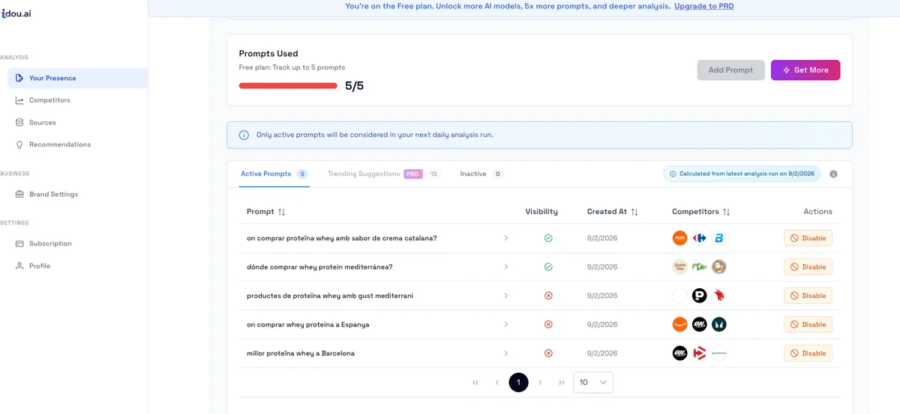This screenshot has width=900, height=414.
Task: Disable the whey protein mediterránea prompt
Action: (x=808, y=267)
